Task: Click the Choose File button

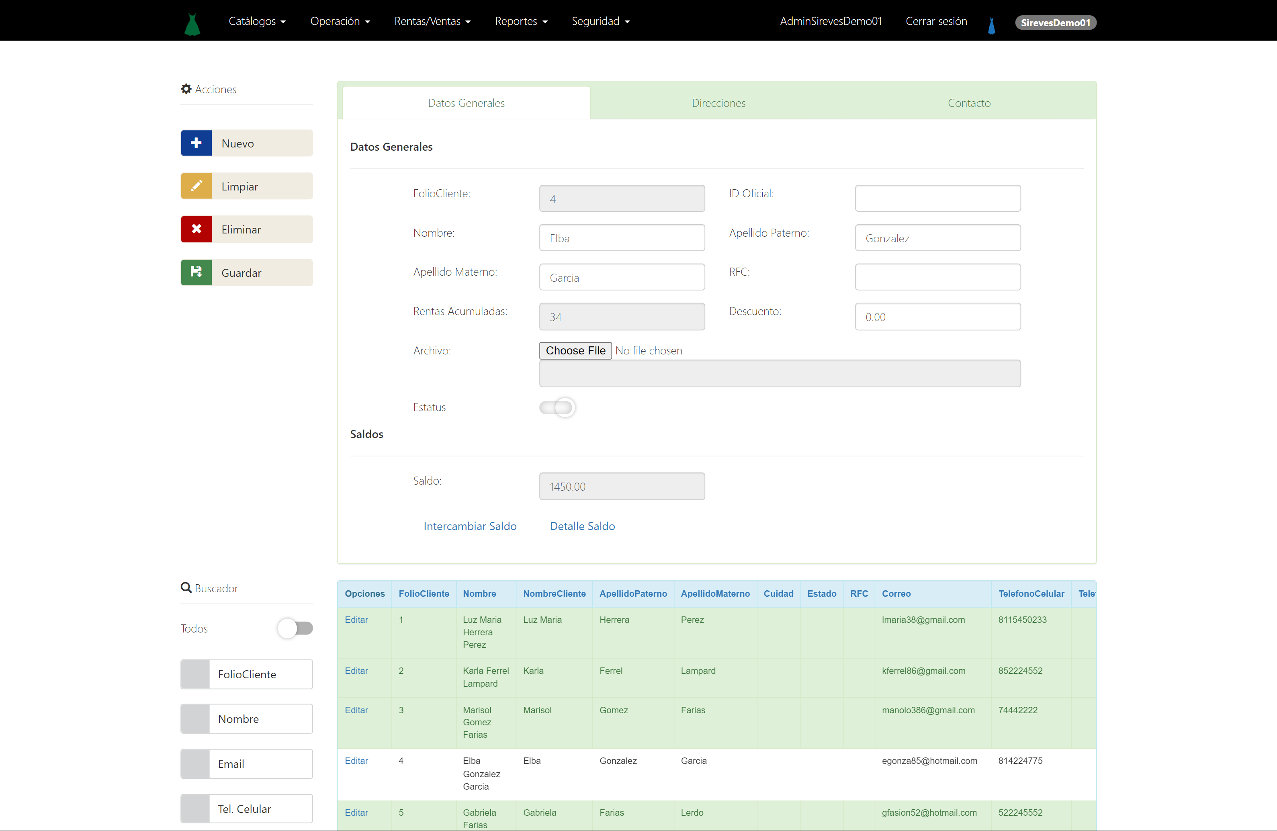Action: (x=575, y=350)
